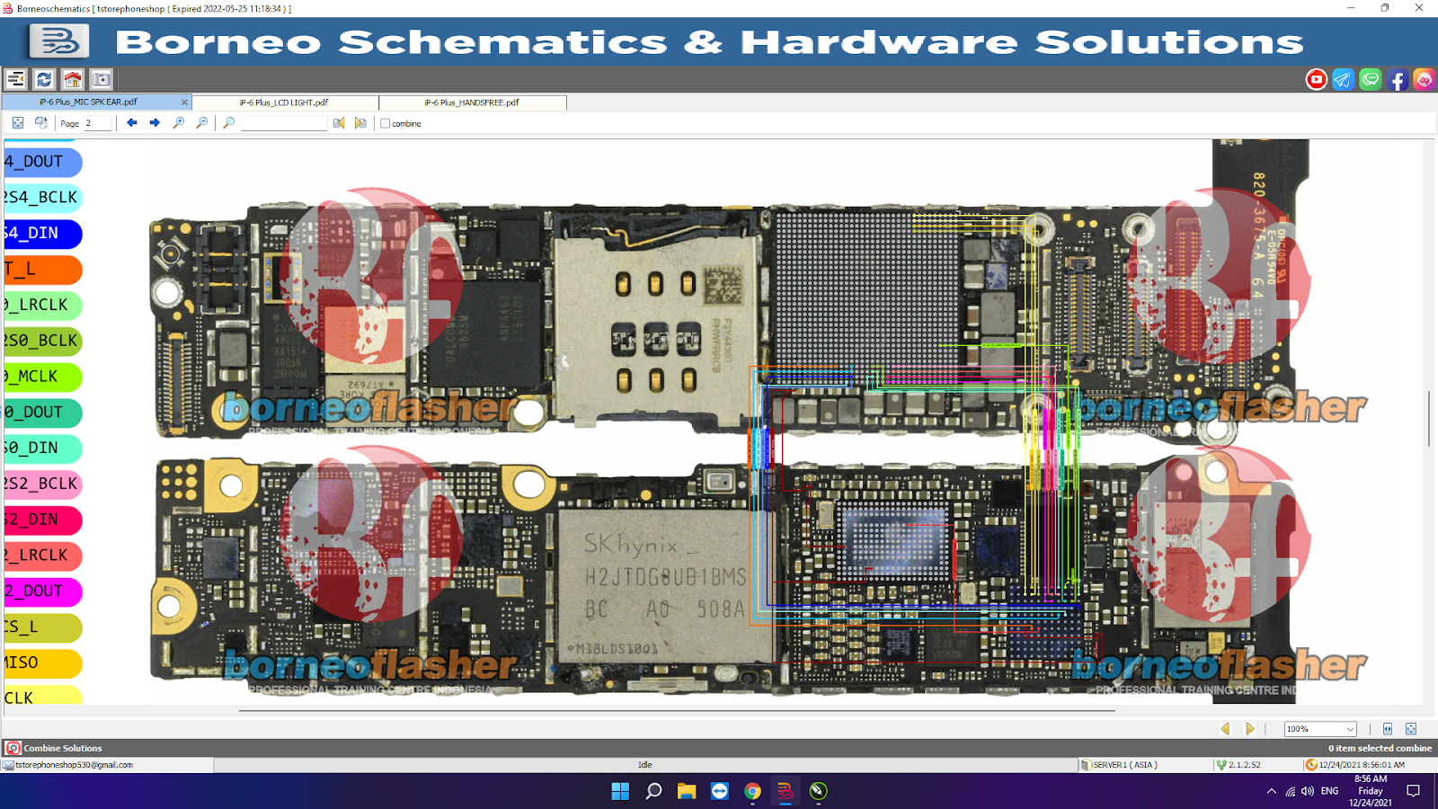
Task: Select the S4_DIN dark blue signal label
Action: (x=43, y=234)
